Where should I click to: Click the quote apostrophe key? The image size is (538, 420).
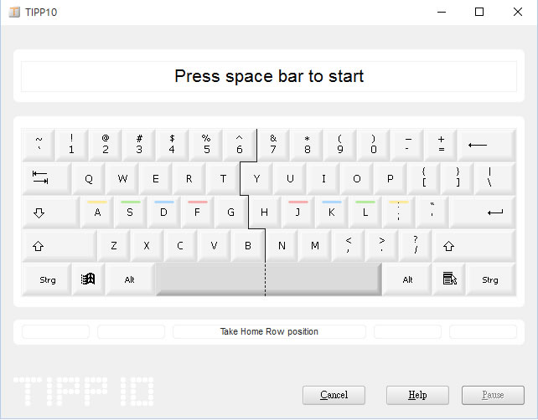(x=432, y=212)
